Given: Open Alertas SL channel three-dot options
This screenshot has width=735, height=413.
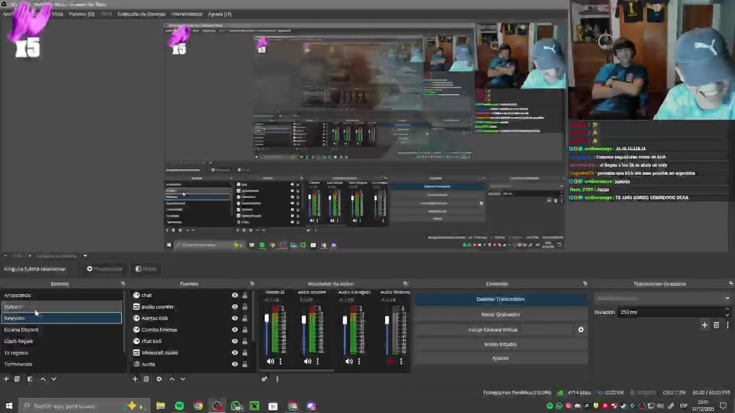Looking at the screenshot, I should coord(280,361).
